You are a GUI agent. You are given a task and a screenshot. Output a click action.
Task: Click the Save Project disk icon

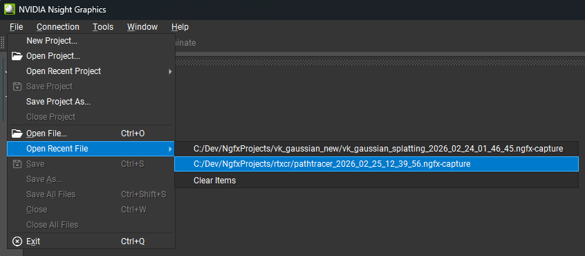(17, 86)
